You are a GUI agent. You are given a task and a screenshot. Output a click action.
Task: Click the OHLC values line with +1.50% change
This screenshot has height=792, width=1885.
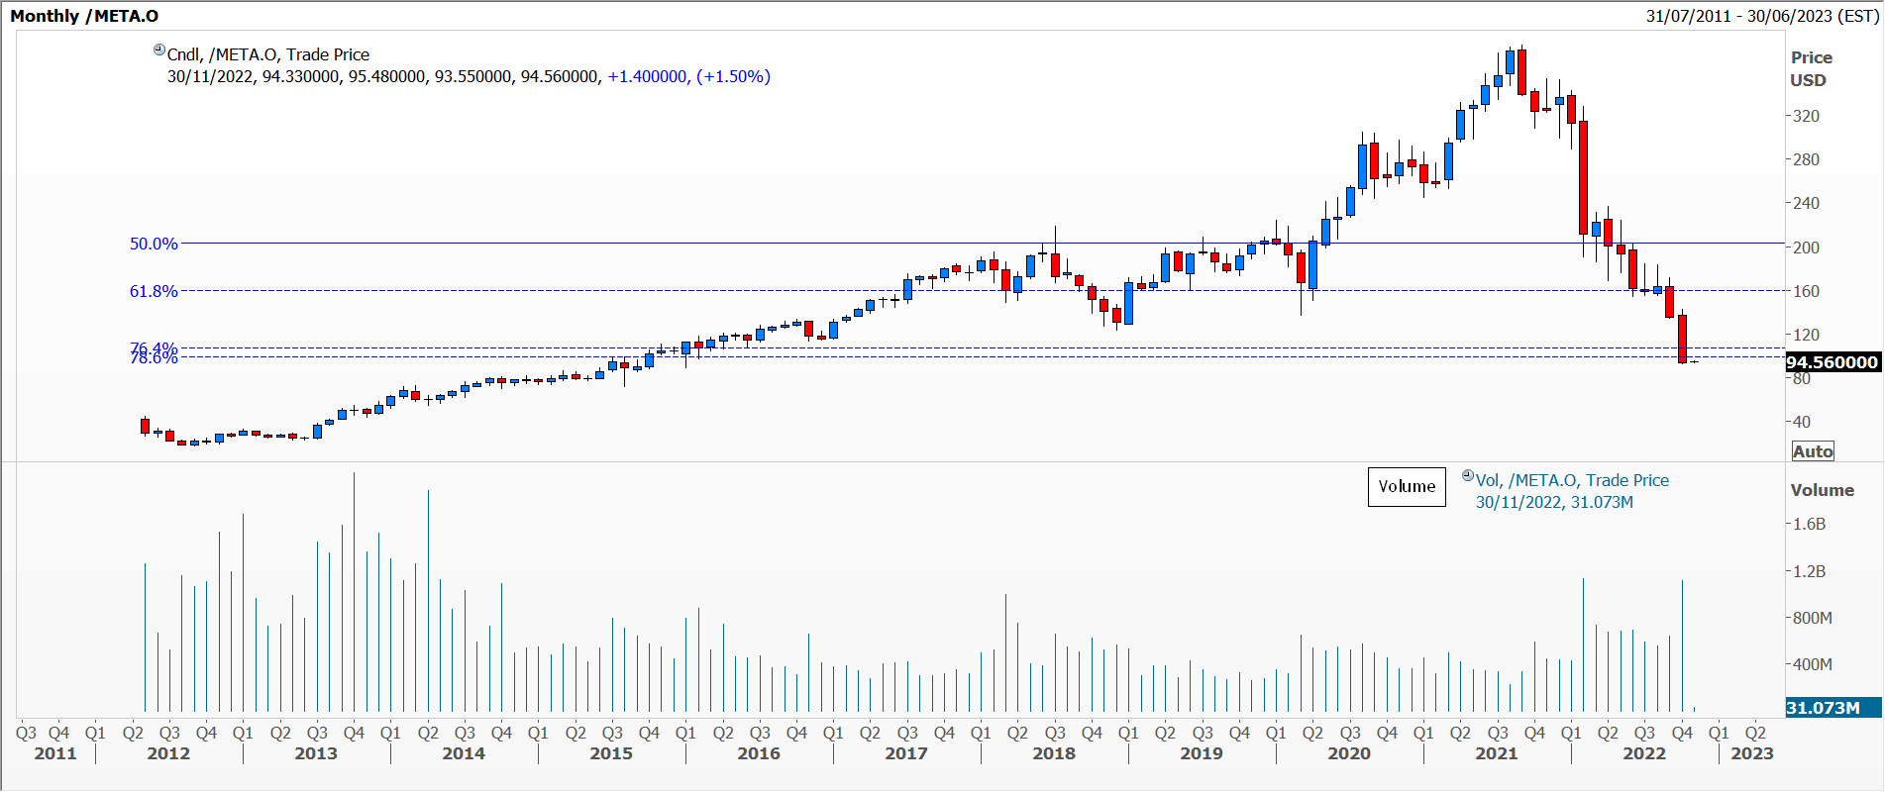[469, 76]
